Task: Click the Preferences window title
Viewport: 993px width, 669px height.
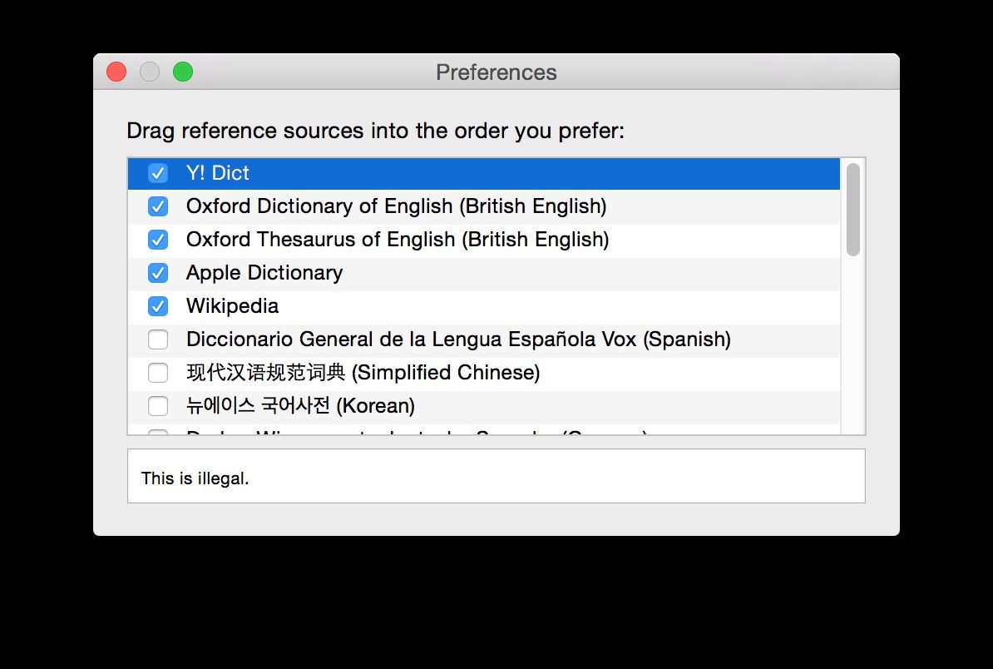Action: [x=496, y=72]
